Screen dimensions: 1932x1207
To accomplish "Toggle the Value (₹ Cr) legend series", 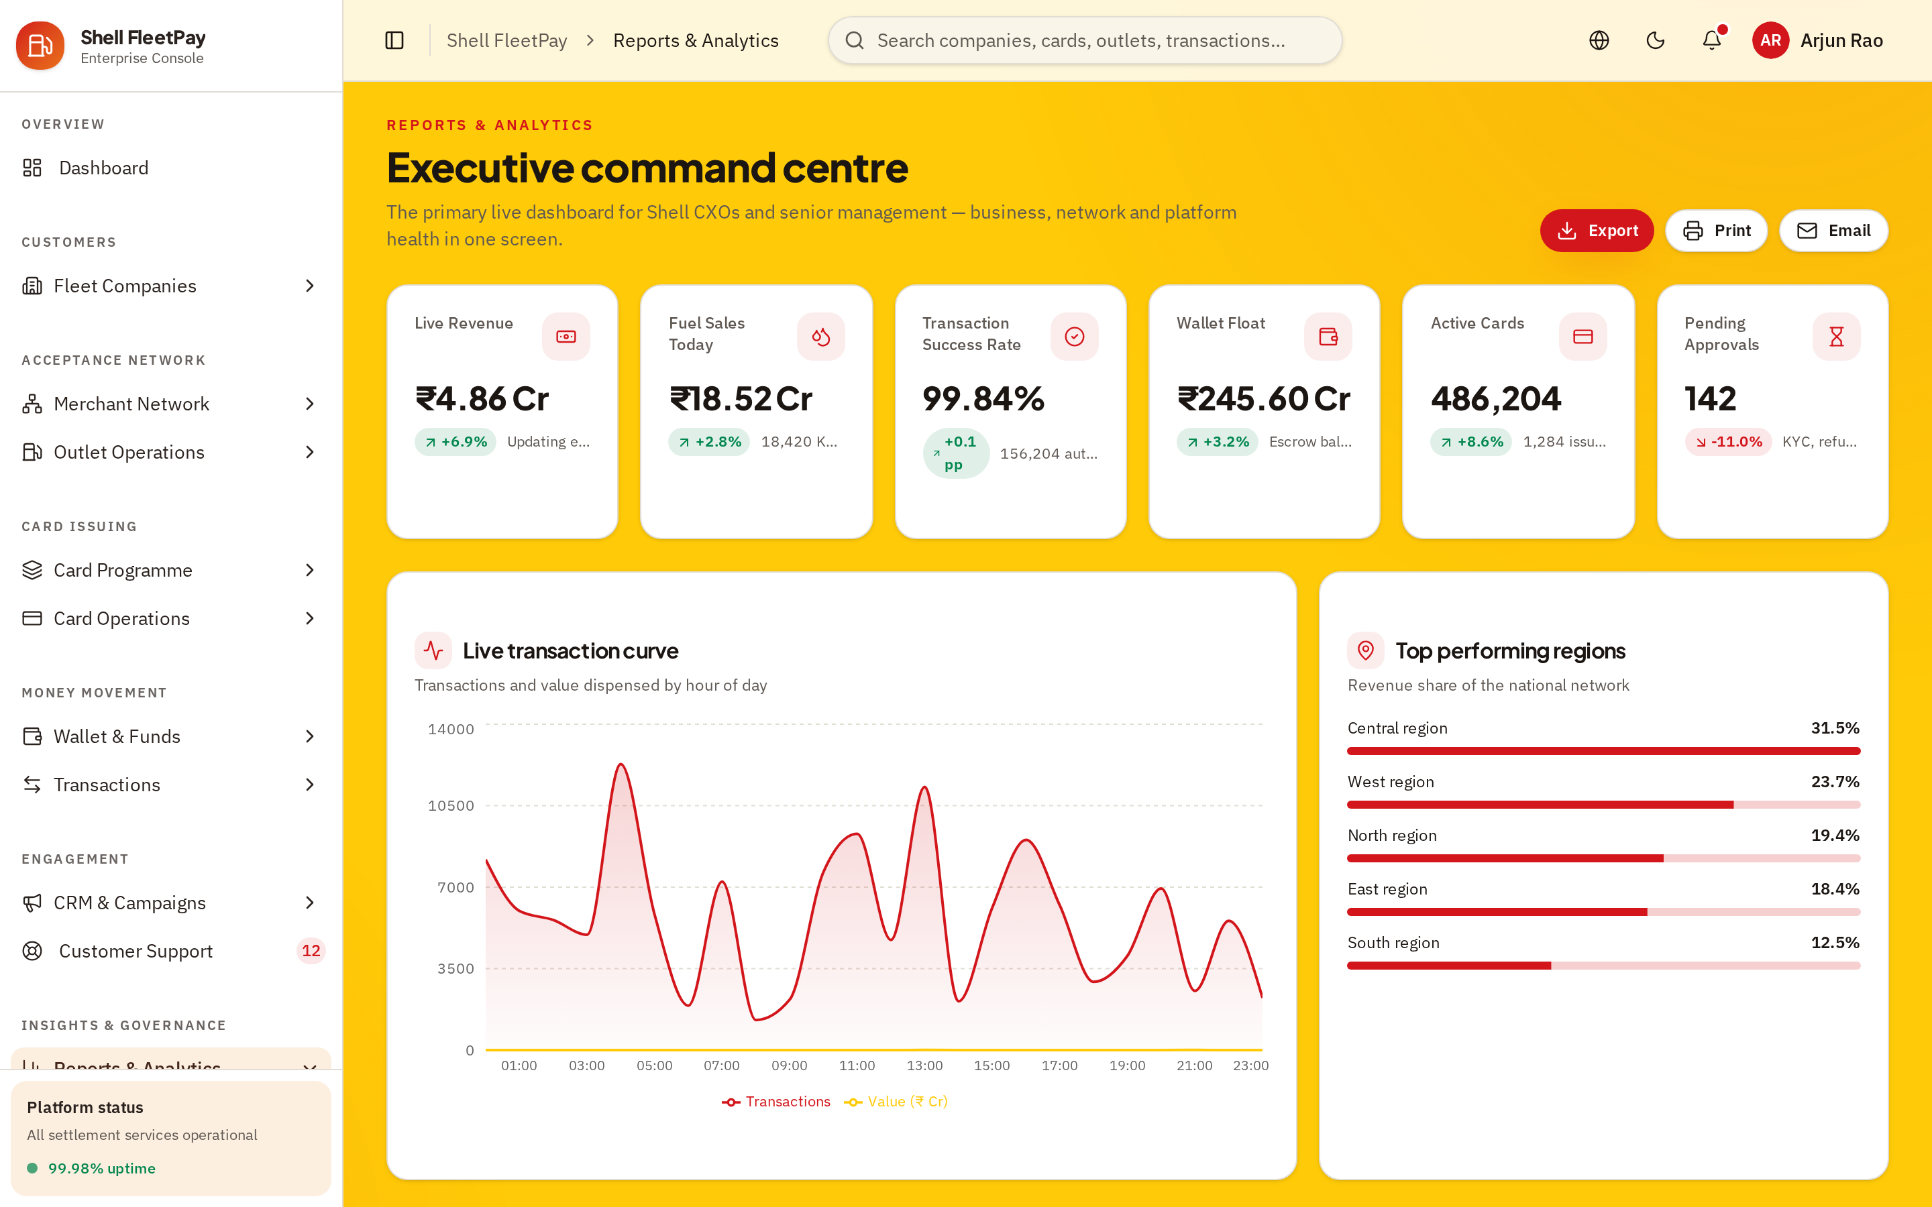I will tap(896, 1102).
